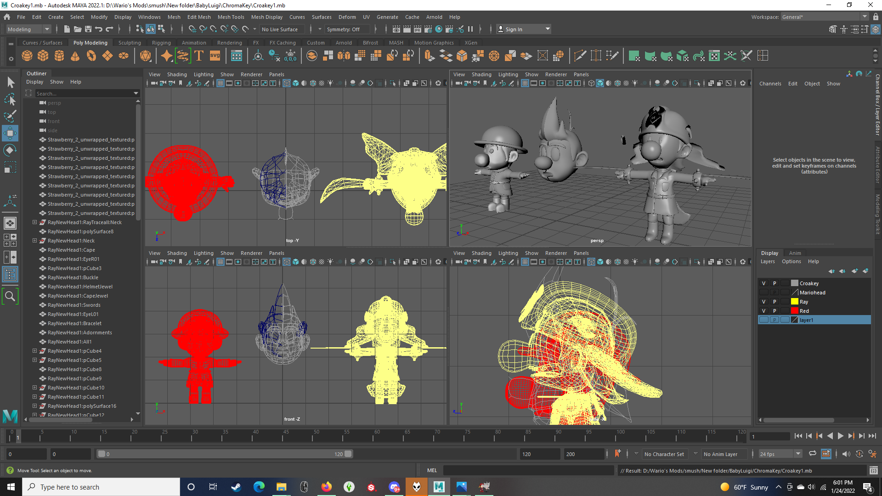Open the Mesh Tools menu
Screen dimensions: 882x496
click(x=231, y=17)
